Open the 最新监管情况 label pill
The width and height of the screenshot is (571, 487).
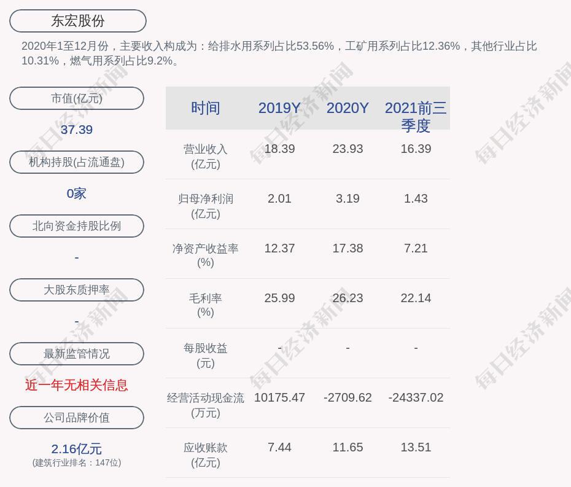(x=77, y=354)
